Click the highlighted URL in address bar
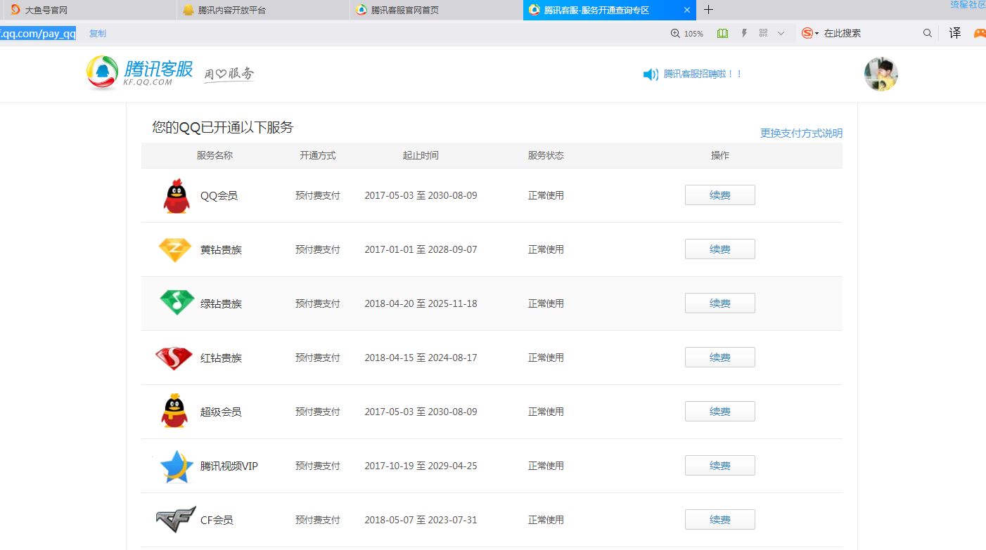Viewport: 986px width, 550px height. click(38, 34)
